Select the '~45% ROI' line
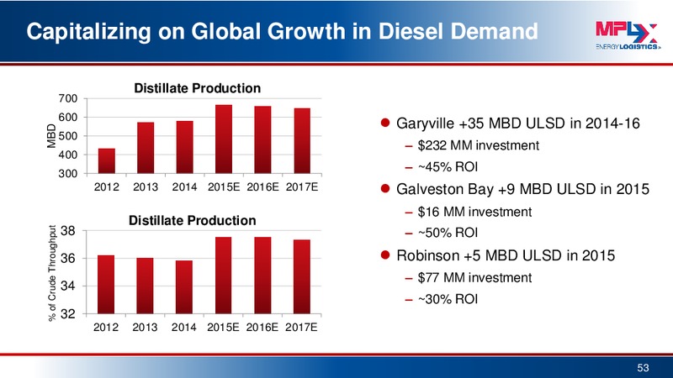Viewport: 673px width, 378px height. [448, 166]
